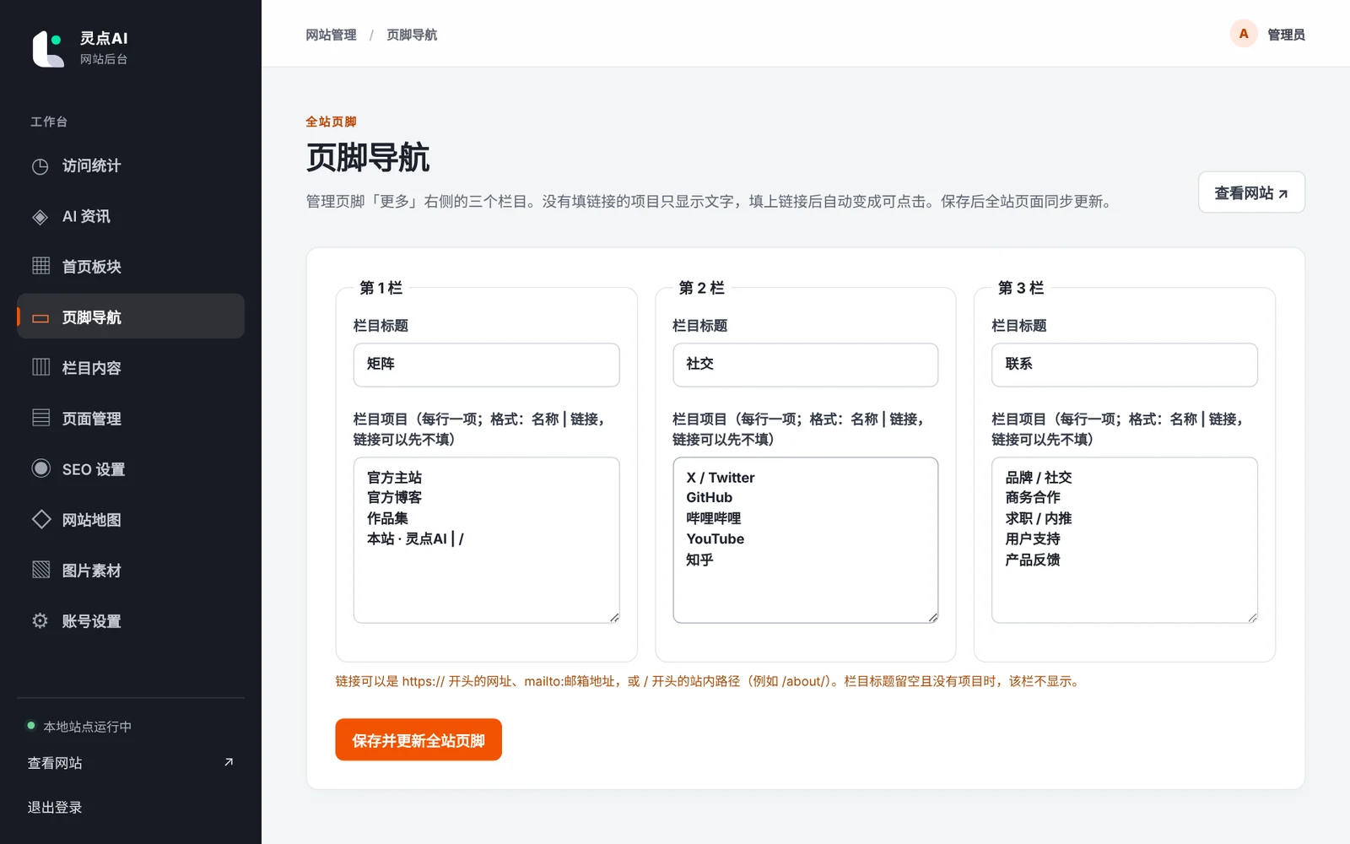Go to AI 资讯 section

131,217
